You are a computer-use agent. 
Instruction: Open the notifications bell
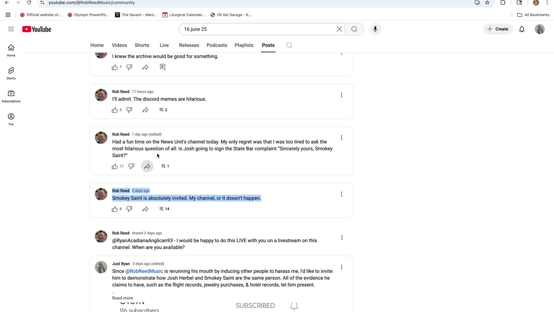(x=522, y=29)
